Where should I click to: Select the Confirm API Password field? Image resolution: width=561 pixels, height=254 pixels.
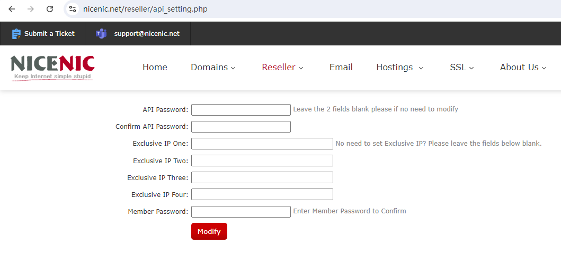click(241, 127)
